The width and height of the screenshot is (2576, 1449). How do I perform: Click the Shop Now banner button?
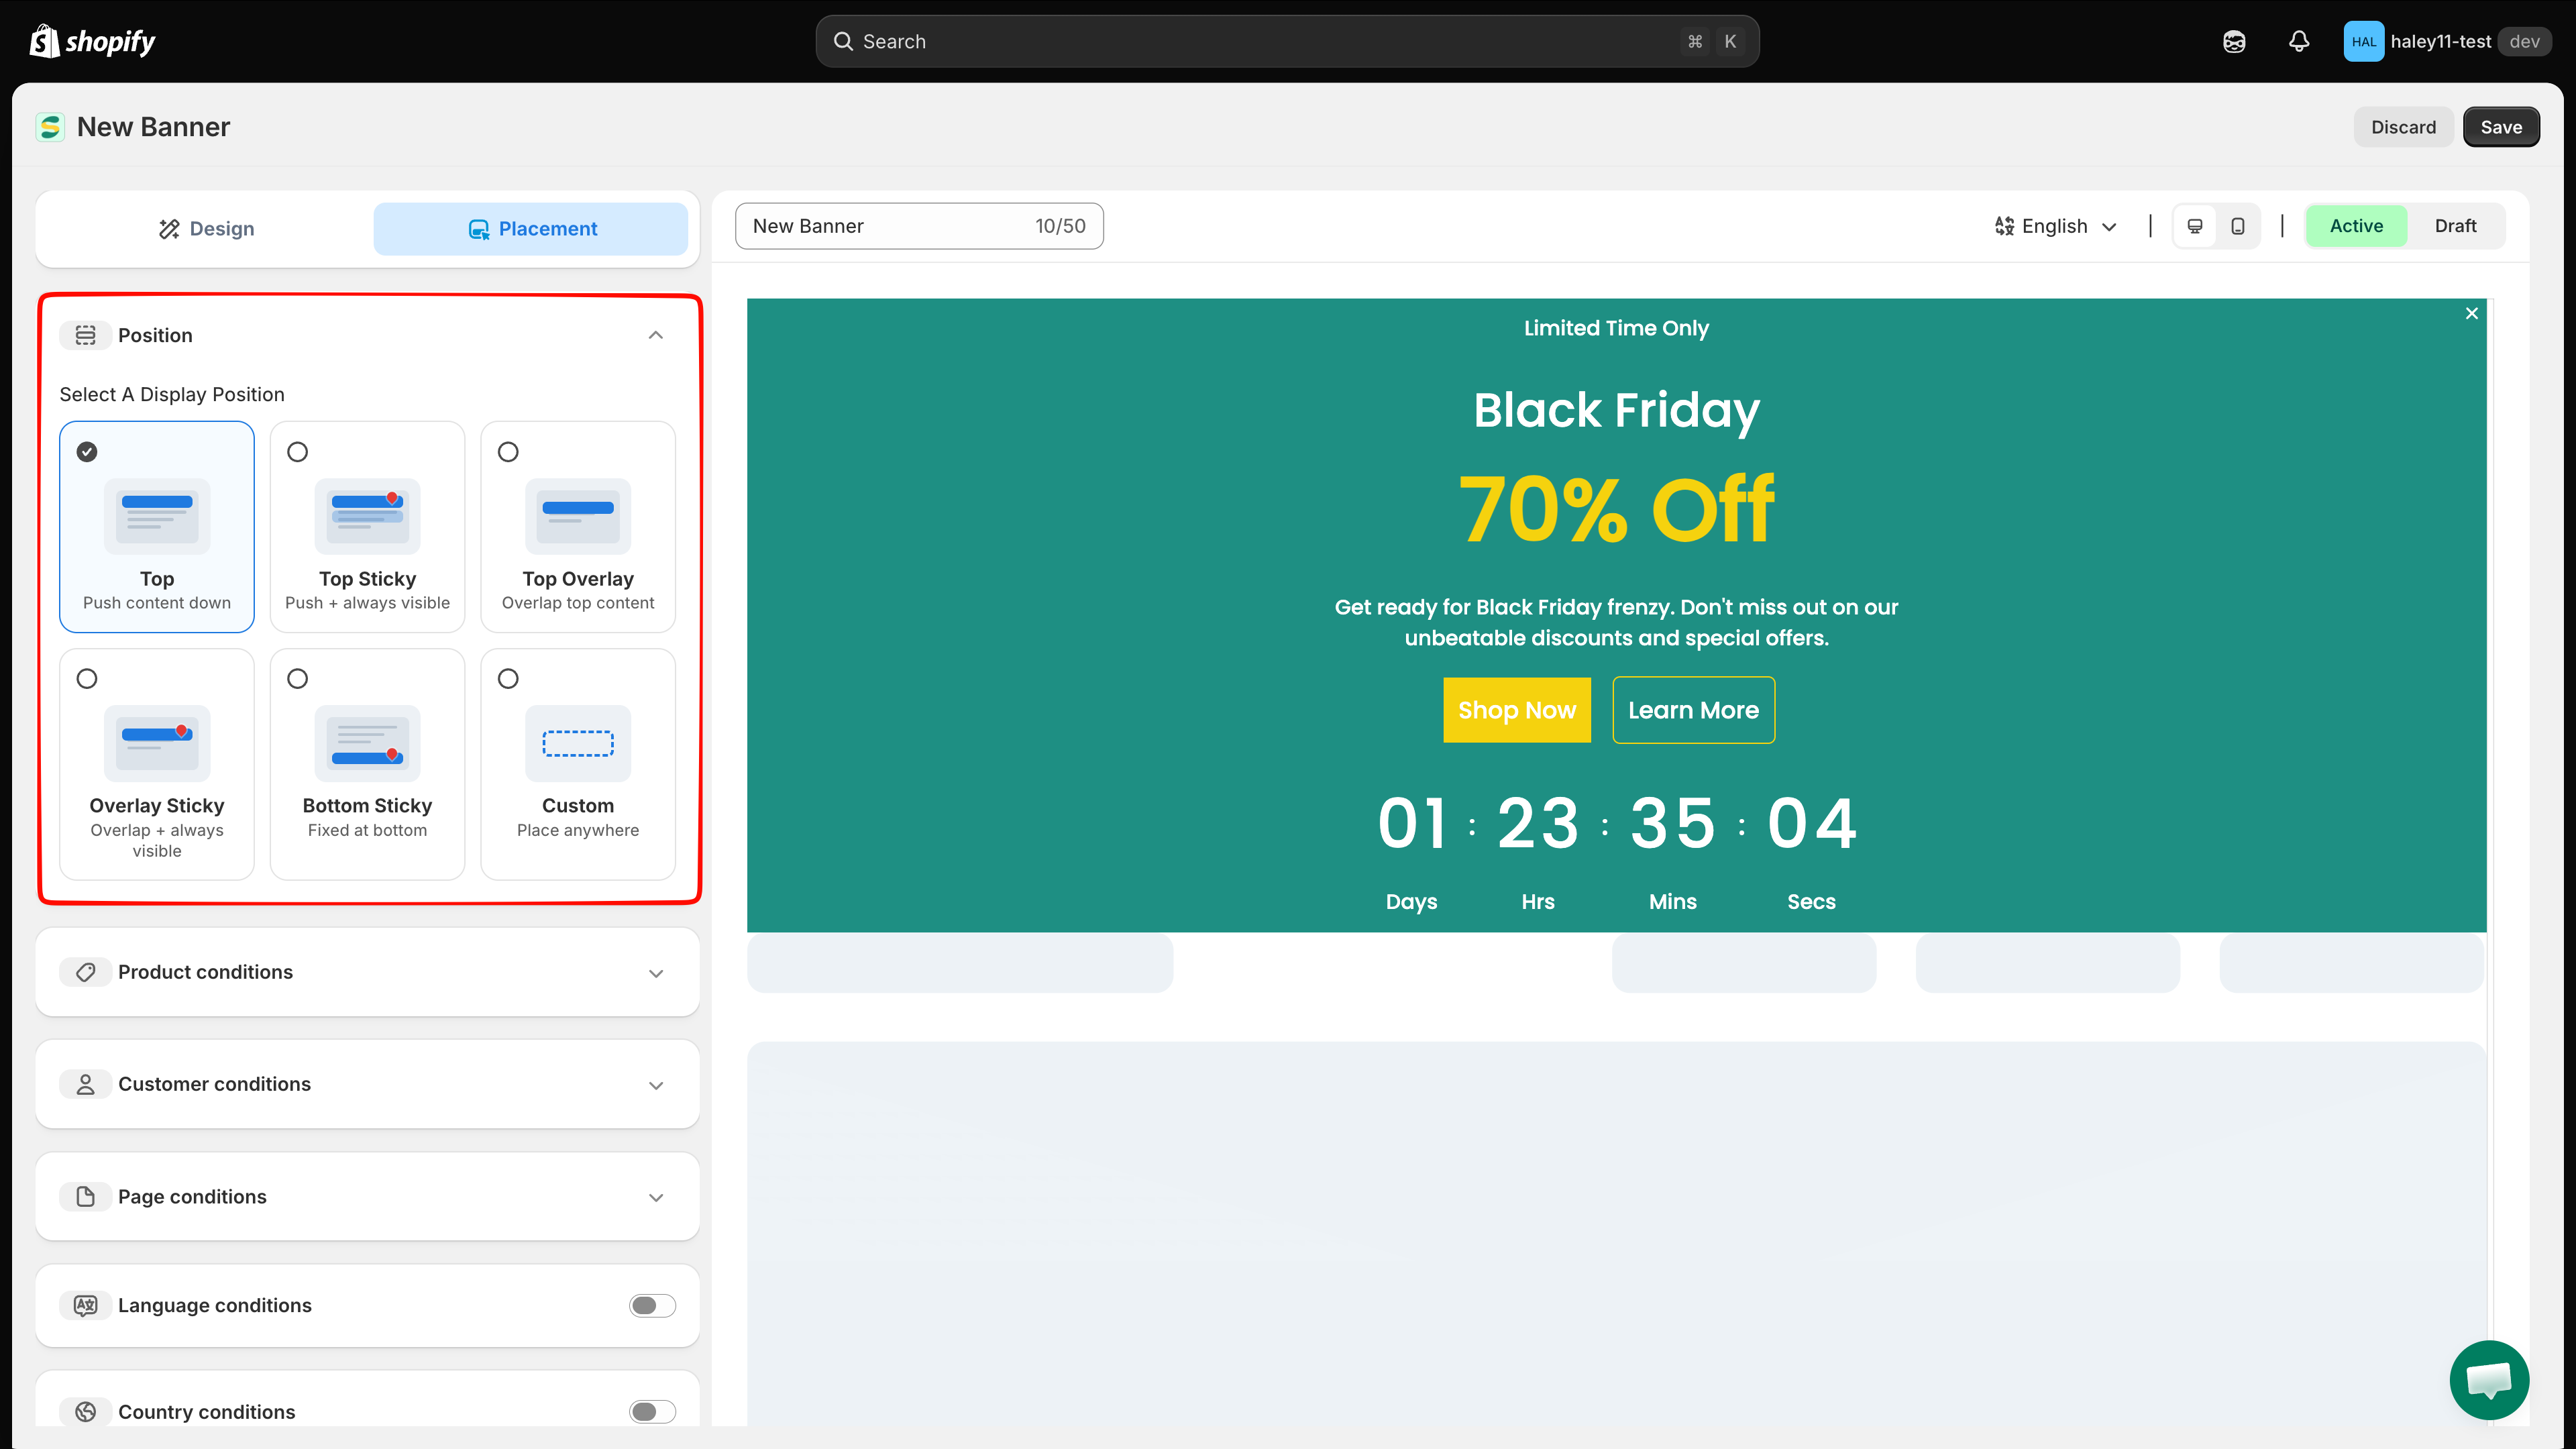click(1517, 710)
